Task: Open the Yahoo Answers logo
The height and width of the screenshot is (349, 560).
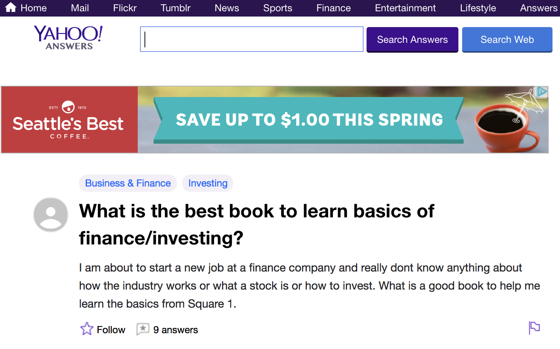Action: coord(68,38)
